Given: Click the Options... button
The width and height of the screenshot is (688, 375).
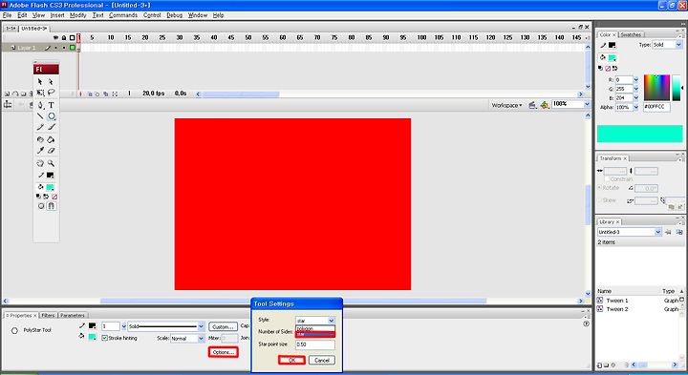Looking at the screenshot, I should (224, 352).
